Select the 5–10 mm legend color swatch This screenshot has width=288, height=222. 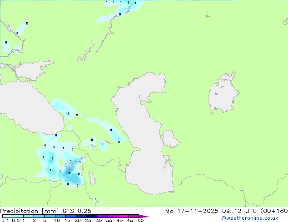50,216
